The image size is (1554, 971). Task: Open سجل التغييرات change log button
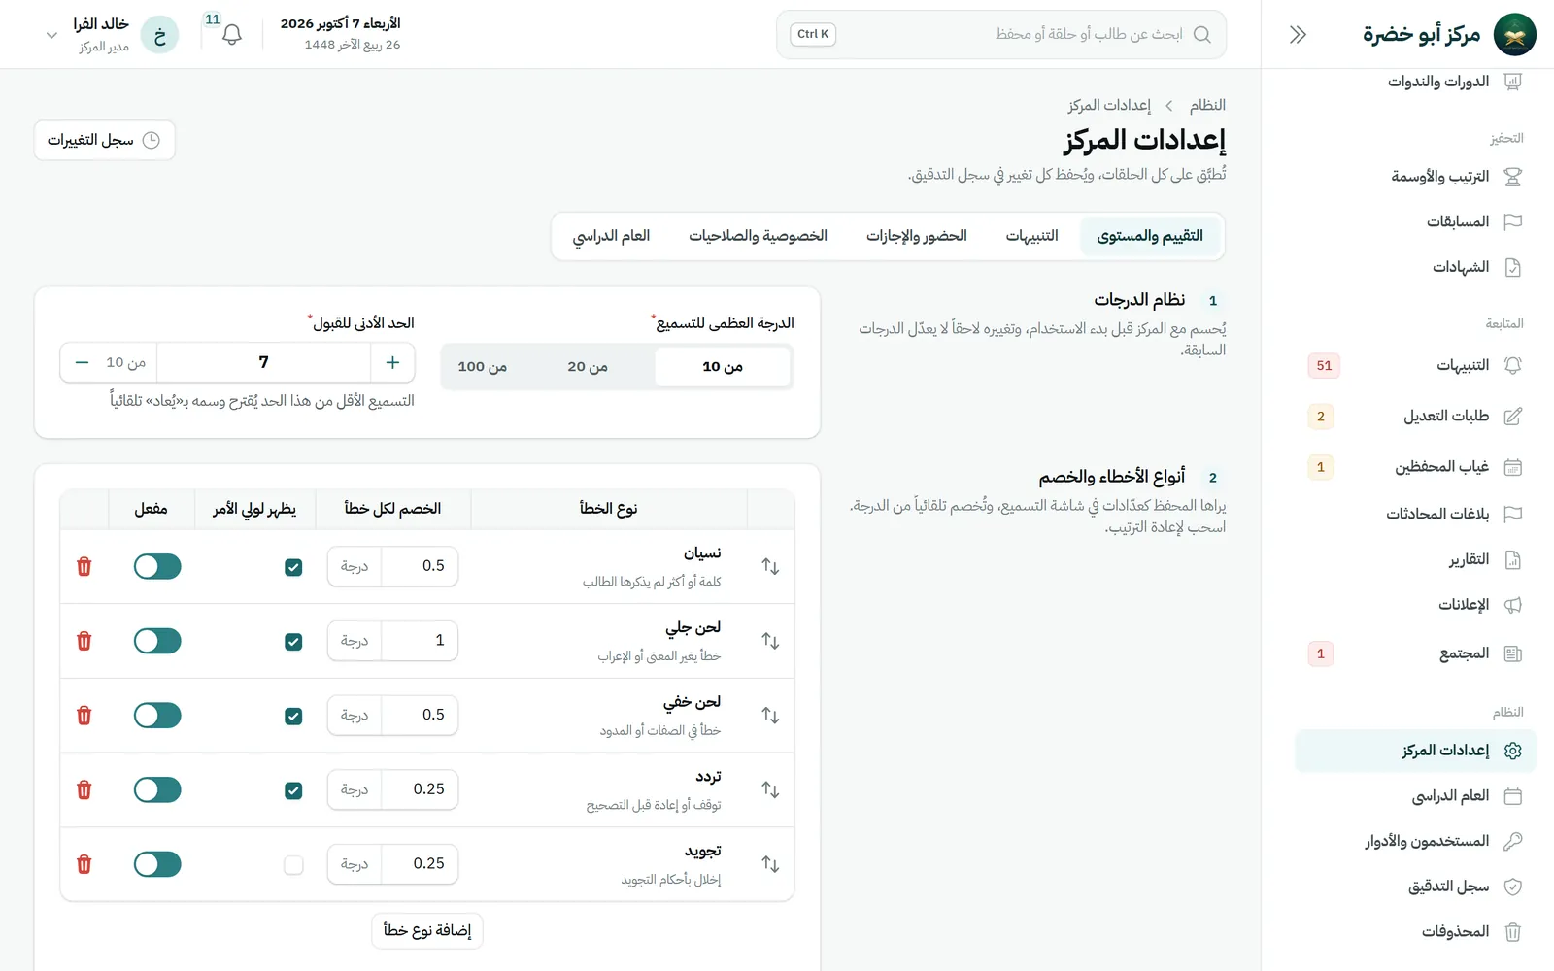(105, 141)
